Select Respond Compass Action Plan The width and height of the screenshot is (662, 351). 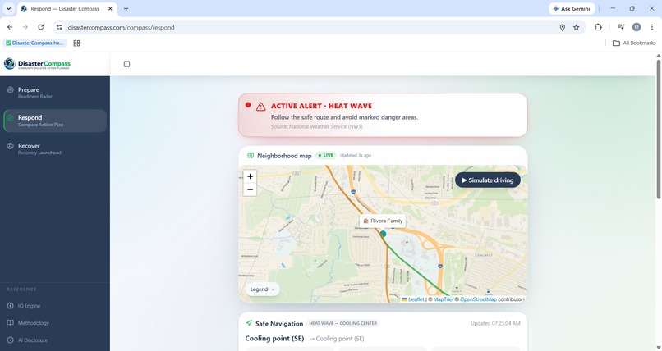[55, 121]
